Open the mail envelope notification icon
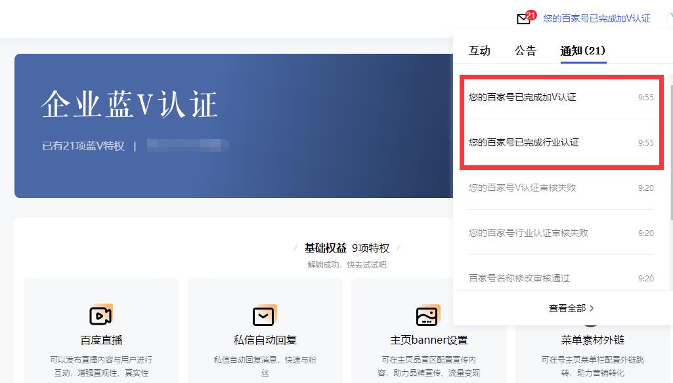The width and height of the screenshot is (673, 383). [x=523, y=20]
